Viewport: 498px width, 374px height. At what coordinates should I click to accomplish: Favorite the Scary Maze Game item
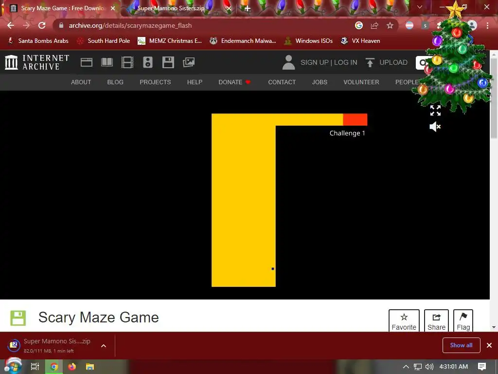pyautogui.click(x=404, y=321)
